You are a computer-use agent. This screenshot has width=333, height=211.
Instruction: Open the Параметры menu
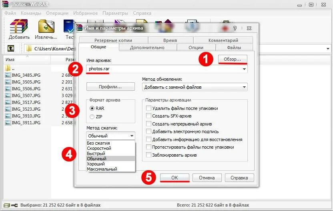click(115, 13)
